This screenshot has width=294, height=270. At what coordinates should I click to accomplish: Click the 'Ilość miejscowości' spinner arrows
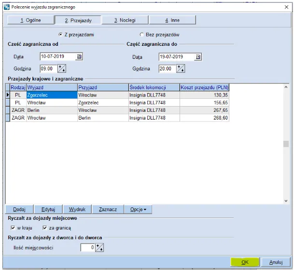[99, 247]
